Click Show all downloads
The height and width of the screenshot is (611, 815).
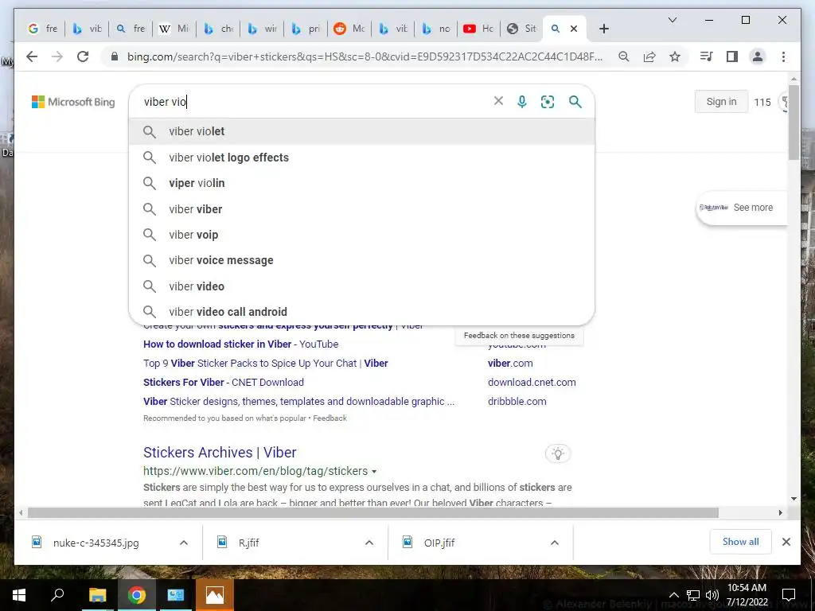740,542
